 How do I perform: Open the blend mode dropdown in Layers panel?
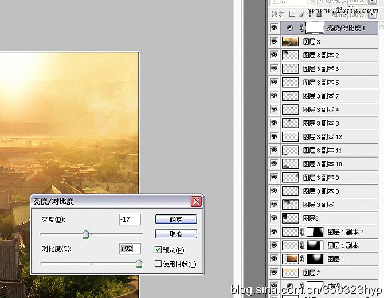click(x=312, y=2)
